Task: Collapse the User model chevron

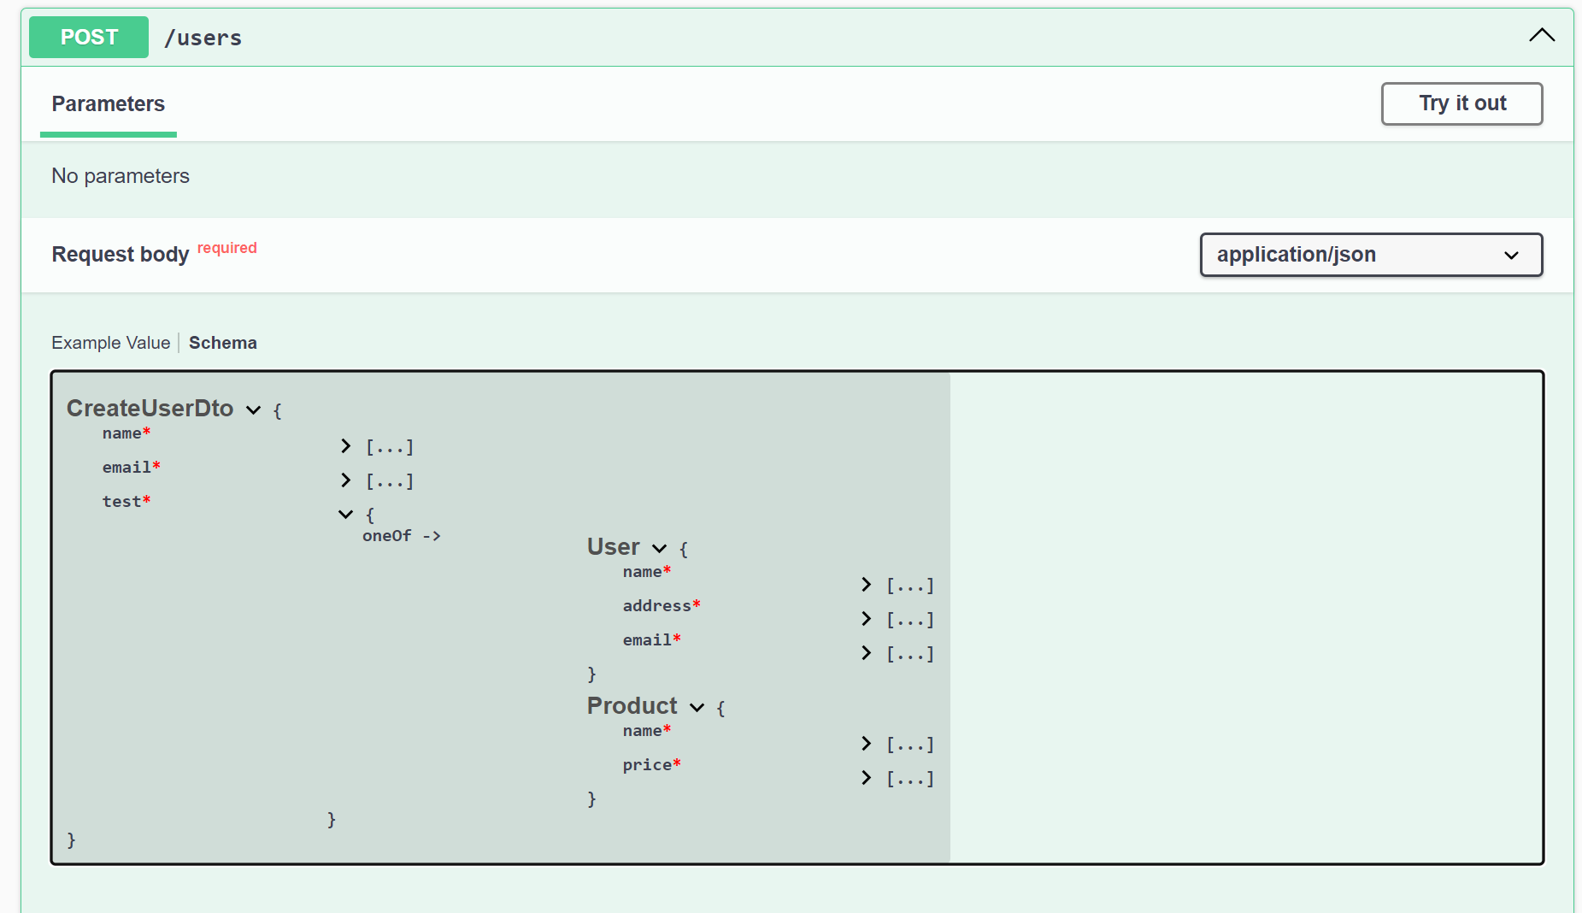Action: point(660,549)
